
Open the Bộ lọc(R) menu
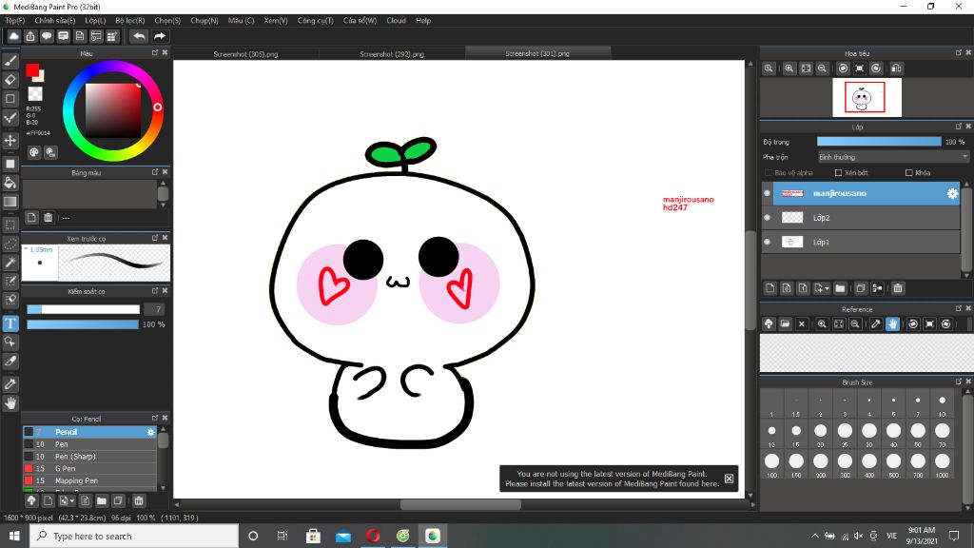pyautogui.click(x=129, y=20)
